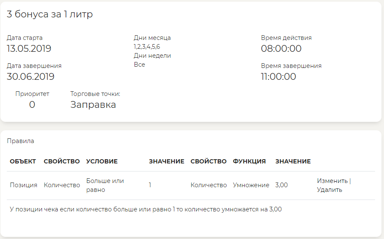Click the 'Больше или равно' condition cell
This screenshot has width=384, height=239.
[x=105, y=185]
